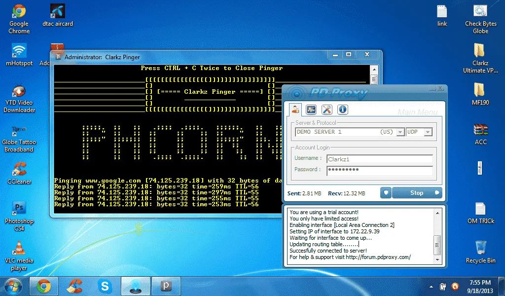The image size is (505, 296).
Task: Open Chrome from the taskbar
Action: click(x=44, y=286)
